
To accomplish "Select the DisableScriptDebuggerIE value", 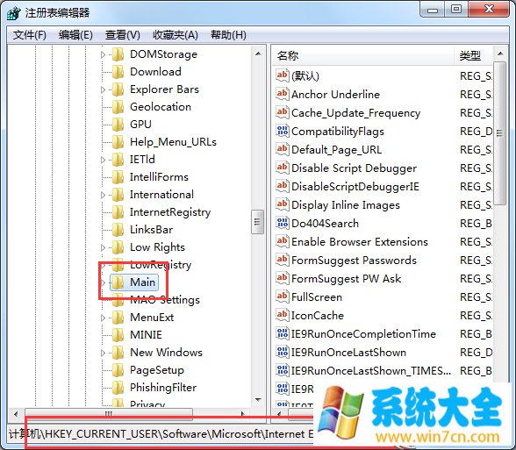I will (355, 187).
